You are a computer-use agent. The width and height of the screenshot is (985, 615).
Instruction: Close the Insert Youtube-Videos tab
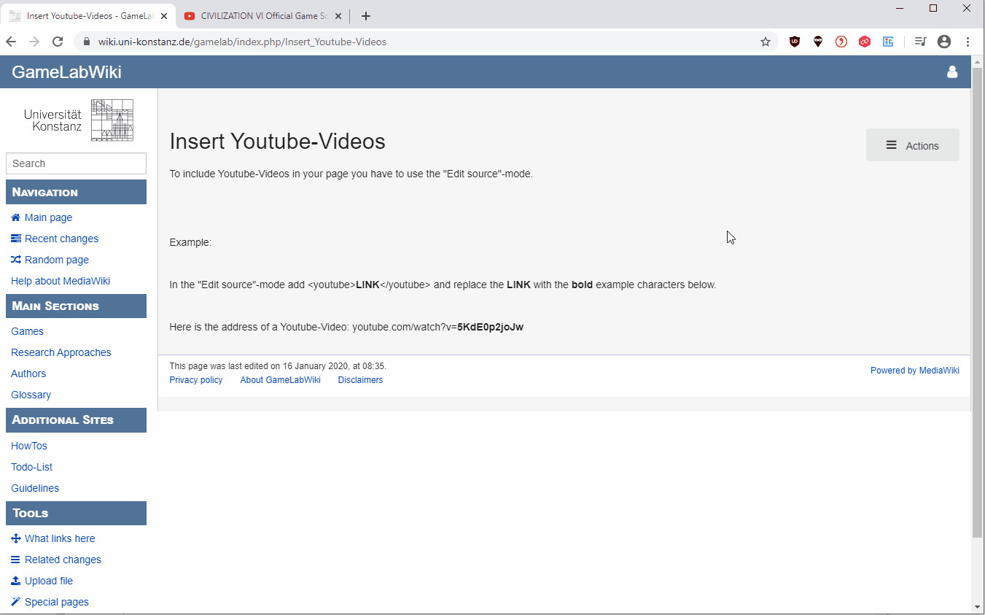[164, 16]
